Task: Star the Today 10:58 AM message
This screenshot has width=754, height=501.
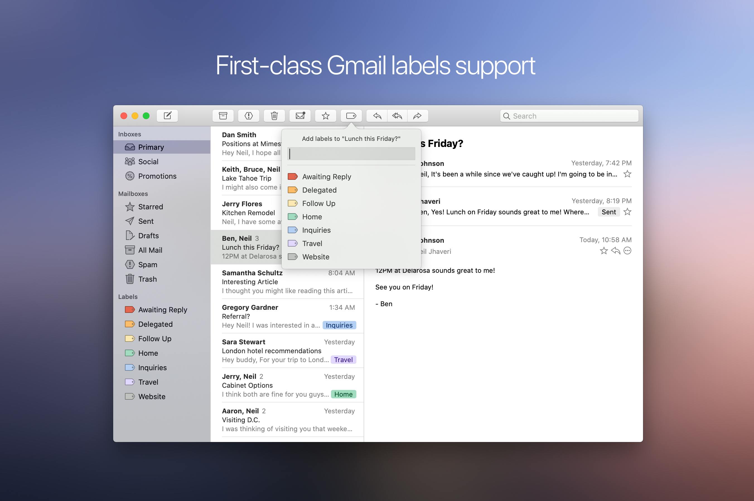Action: (x=604, y=251)
